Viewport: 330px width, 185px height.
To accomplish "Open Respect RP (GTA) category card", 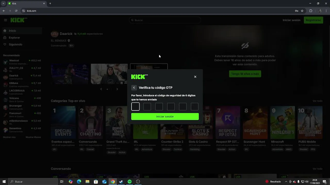I will [x=228, y=123].
